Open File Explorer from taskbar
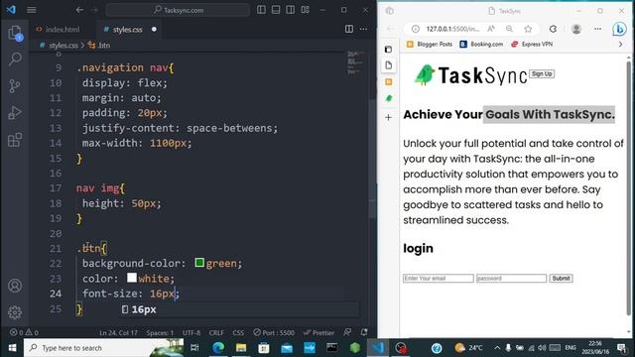The image size is (635, 357). 241,348
